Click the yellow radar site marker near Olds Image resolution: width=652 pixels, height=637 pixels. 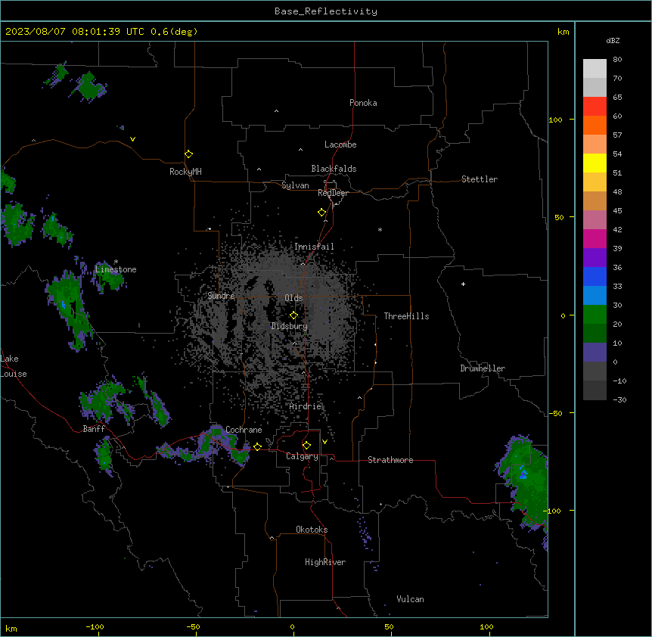pyautogui.click(x=293, y=315)
